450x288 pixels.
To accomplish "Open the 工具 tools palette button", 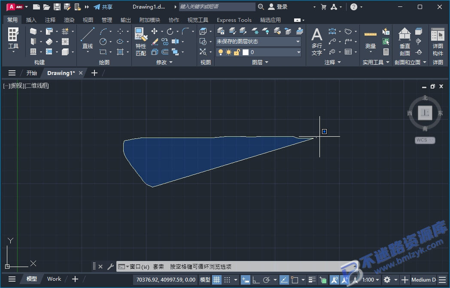I will tap(13, 40).
